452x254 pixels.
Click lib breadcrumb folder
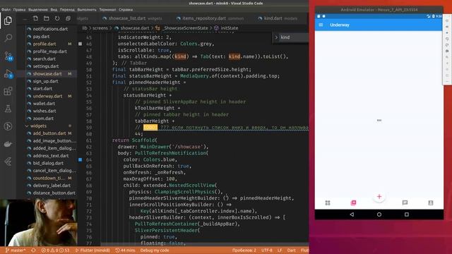click(85, 28)
